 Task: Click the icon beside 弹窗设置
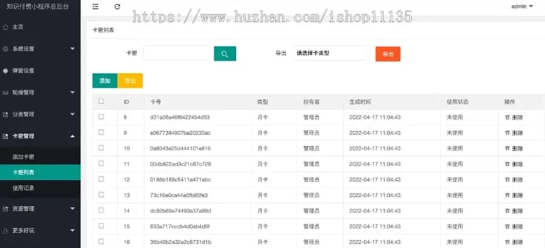pyautogui.click(x=5, y=70)
